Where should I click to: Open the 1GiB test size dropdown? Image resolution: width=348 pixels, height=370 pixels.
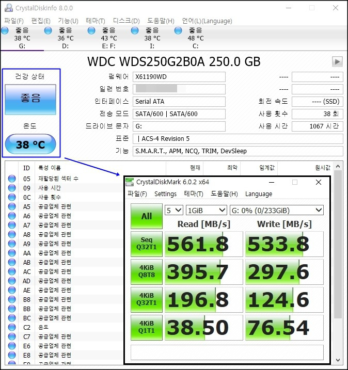(x=207, y=210)
